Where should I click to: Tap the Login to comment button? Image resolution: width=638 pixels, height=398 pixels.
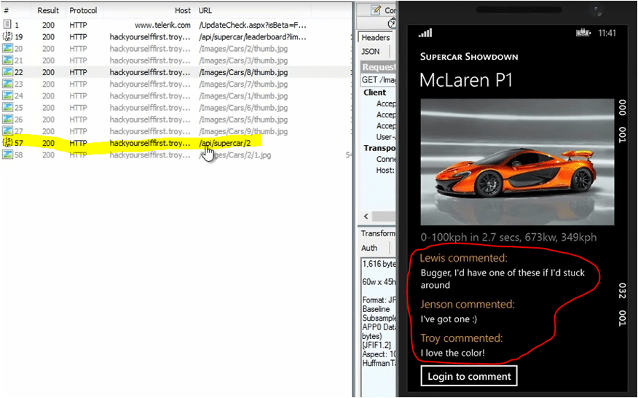(x=469, y=376)
